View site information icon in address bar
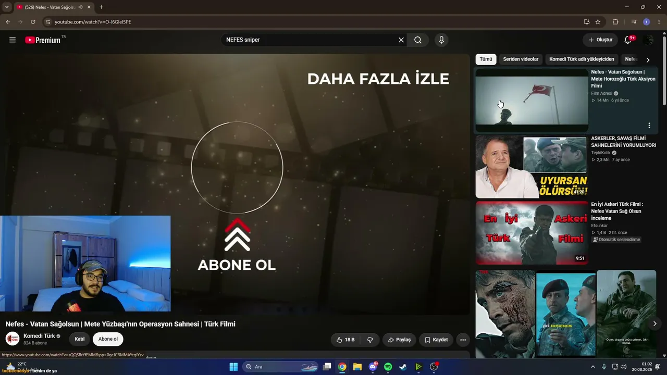Viewport: 667px width, 375px height. tap(48, 22)
